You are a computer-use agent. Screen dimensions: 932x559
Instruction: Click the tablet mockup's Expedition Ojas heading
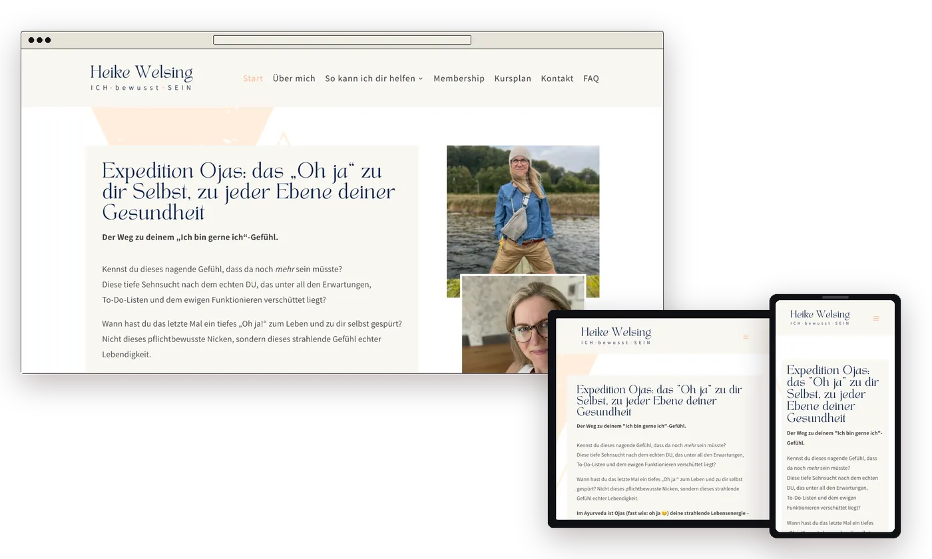(659, 401)
